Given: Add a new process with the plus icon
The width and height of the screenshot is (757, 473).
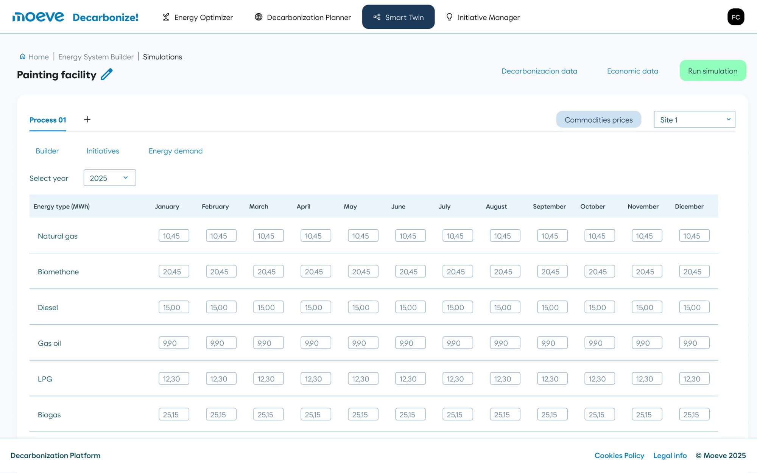Looking at the screenshot, I should [87, 120].
